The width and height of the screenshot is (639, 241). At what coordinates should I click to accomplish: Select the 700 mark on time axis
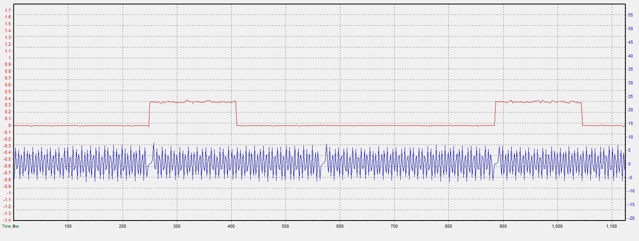(x=394, y=227)
